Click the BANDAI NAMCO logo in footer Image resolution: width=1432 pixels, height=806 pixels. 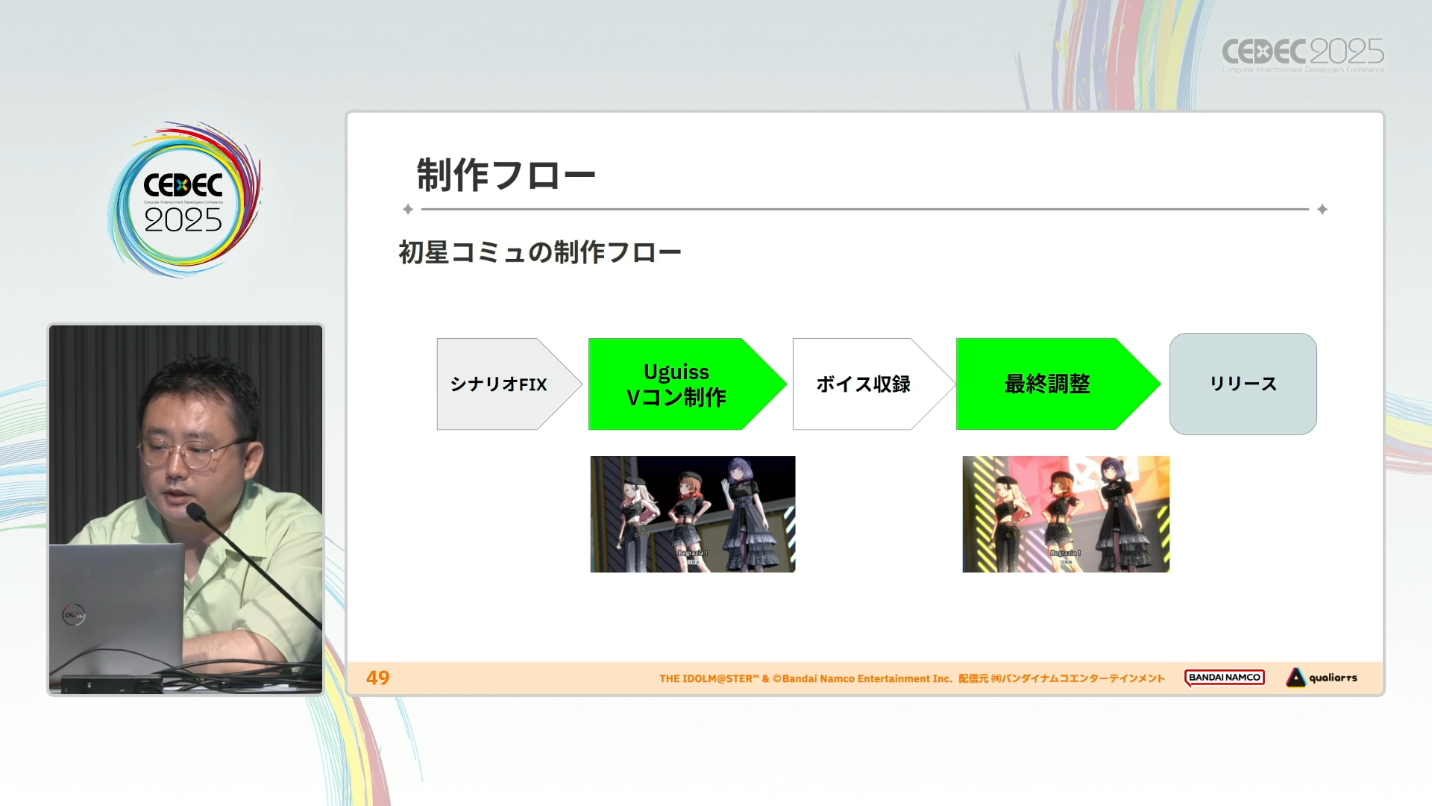point(1224,678)
